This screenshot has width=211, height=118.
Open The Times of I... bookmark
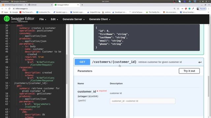pyautogui.click(x=27, y=12)
